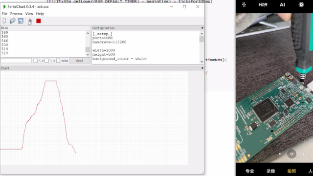Undock the Configuration panel float icon
Viewport: 313px width, 176px height.
202,28
